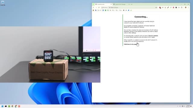Open the Chrome three-dot menu
This screenshot has width=193, height=108.
click(188, 7)
